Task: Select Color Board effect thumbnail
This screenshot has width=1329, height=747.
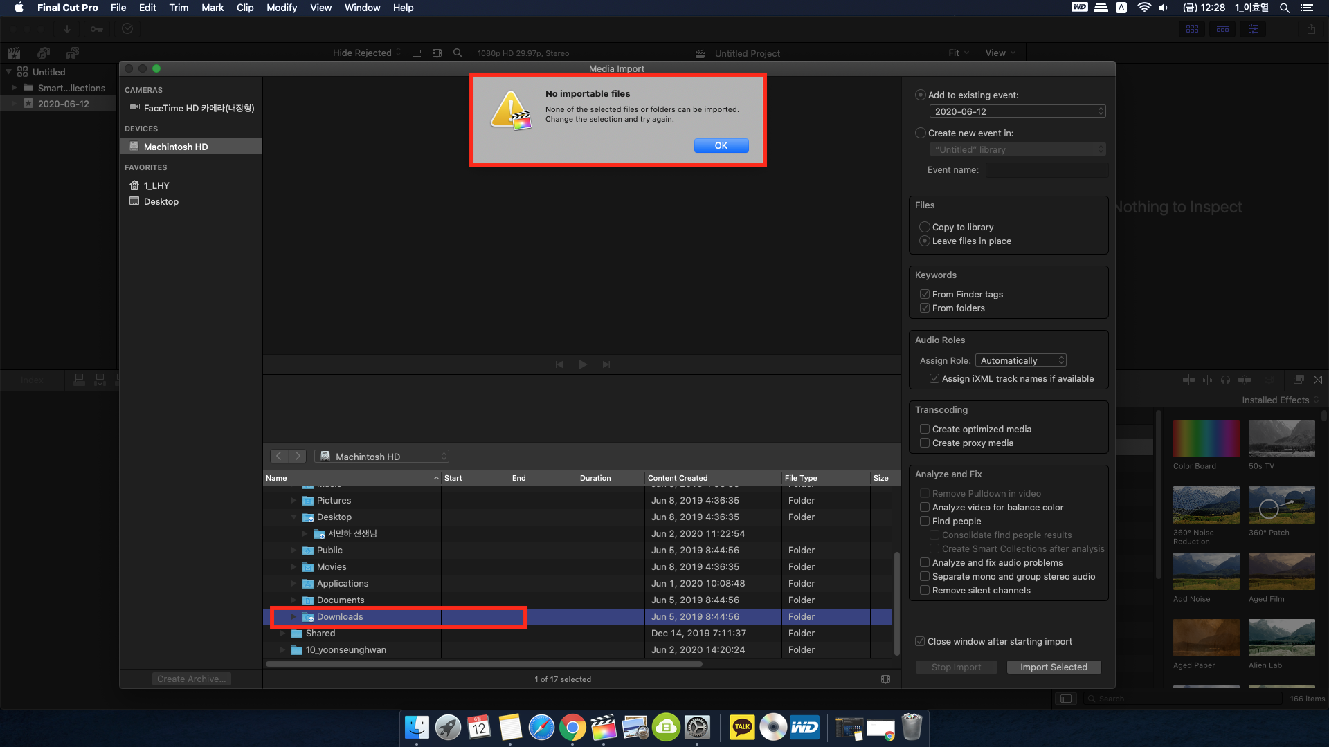Action: pyautogui.click(x=1206, y=439)
